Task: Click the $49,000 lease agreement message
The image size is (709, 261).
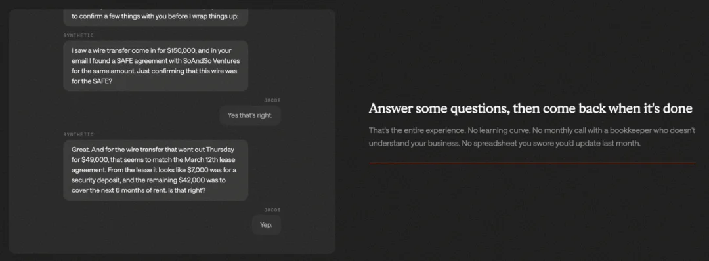Action: coord(156,170)
